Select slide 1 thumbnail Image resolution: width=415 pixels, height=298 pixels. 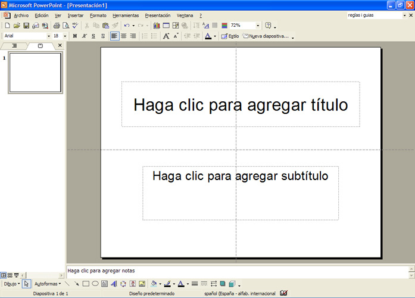(36, 73)
